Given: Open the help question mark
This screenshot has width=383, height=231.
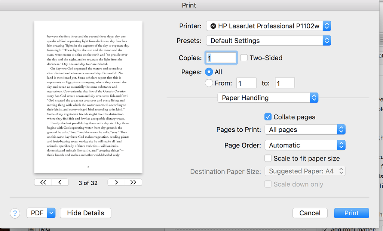Looking at the screenshot, I should point(15,213).
